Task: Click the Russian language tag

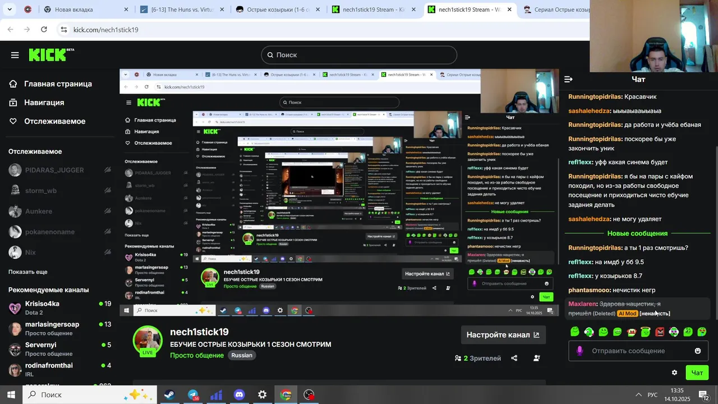Action: coord(242,355)
